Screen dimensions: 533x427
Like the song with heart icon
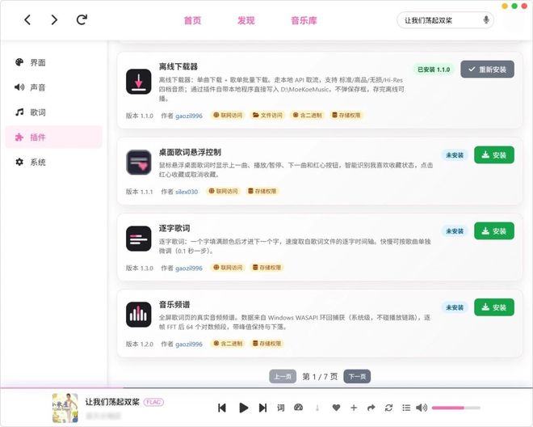(336, 408)
